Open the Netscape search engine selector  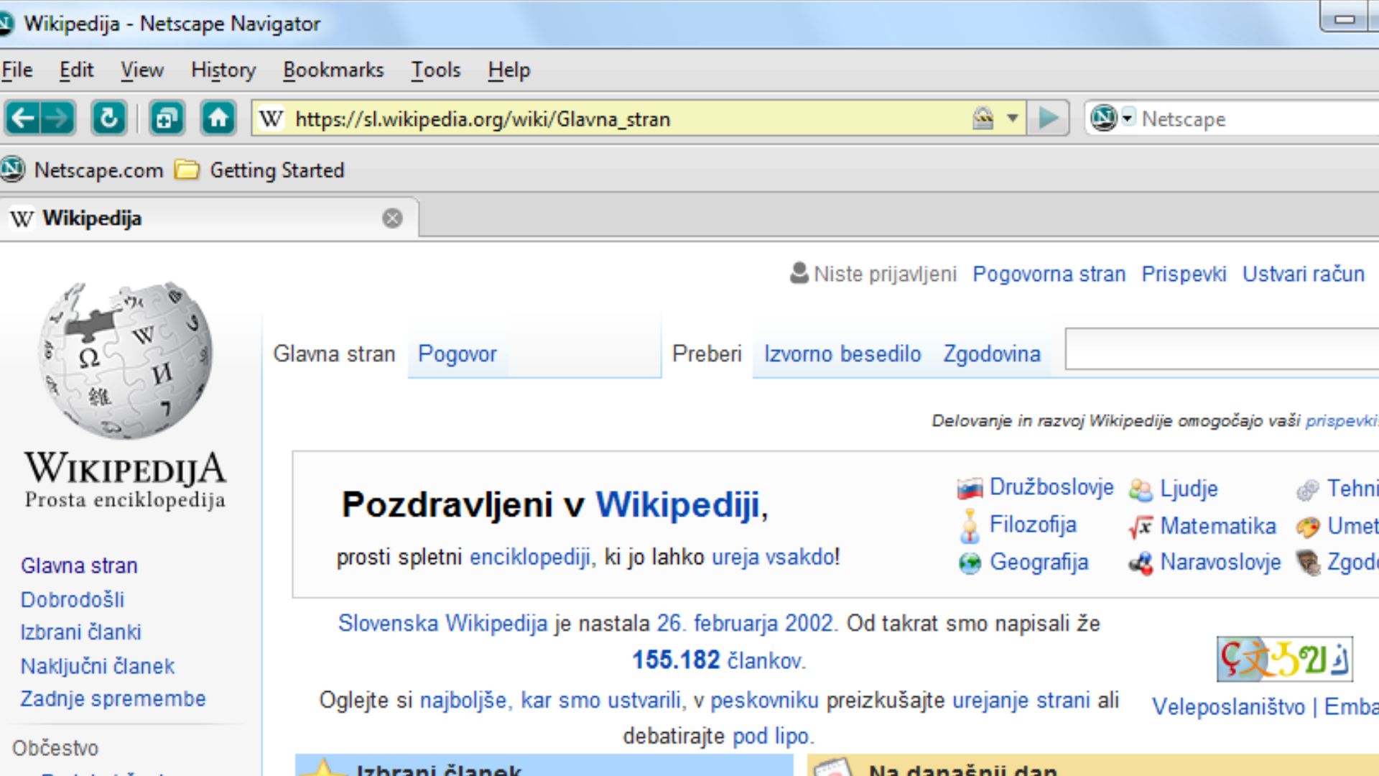(x=1129, y=119)
